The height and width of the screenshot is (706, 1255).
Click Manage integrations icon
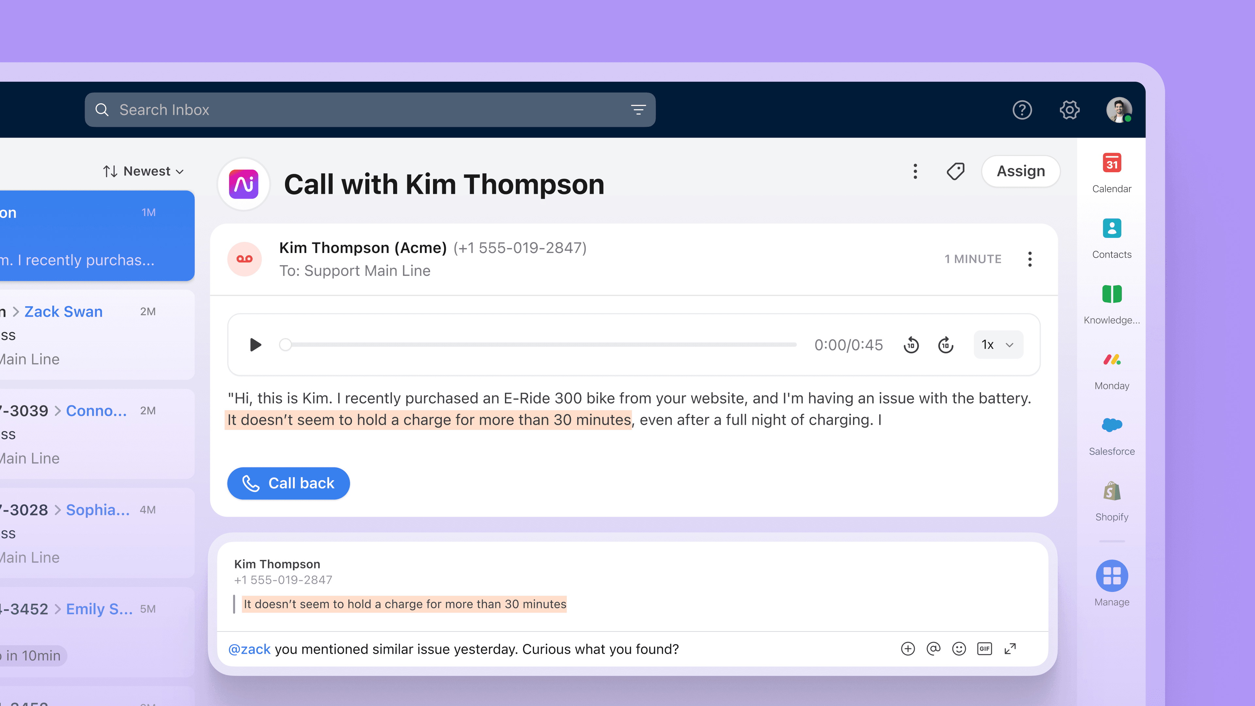coord(1112,575)
